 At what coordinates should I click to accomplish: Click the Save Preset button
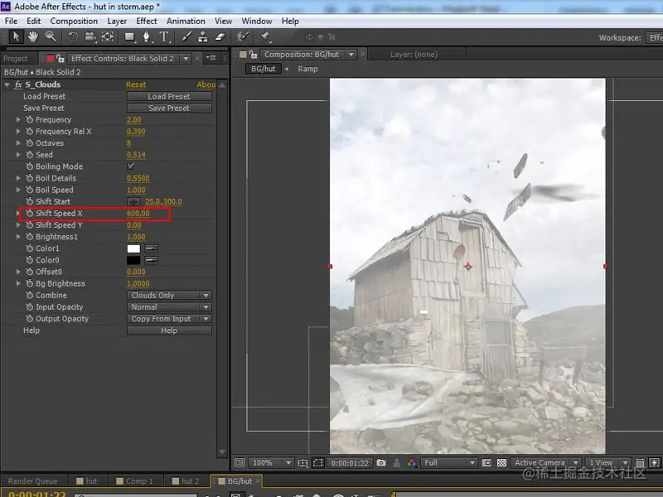169,109
